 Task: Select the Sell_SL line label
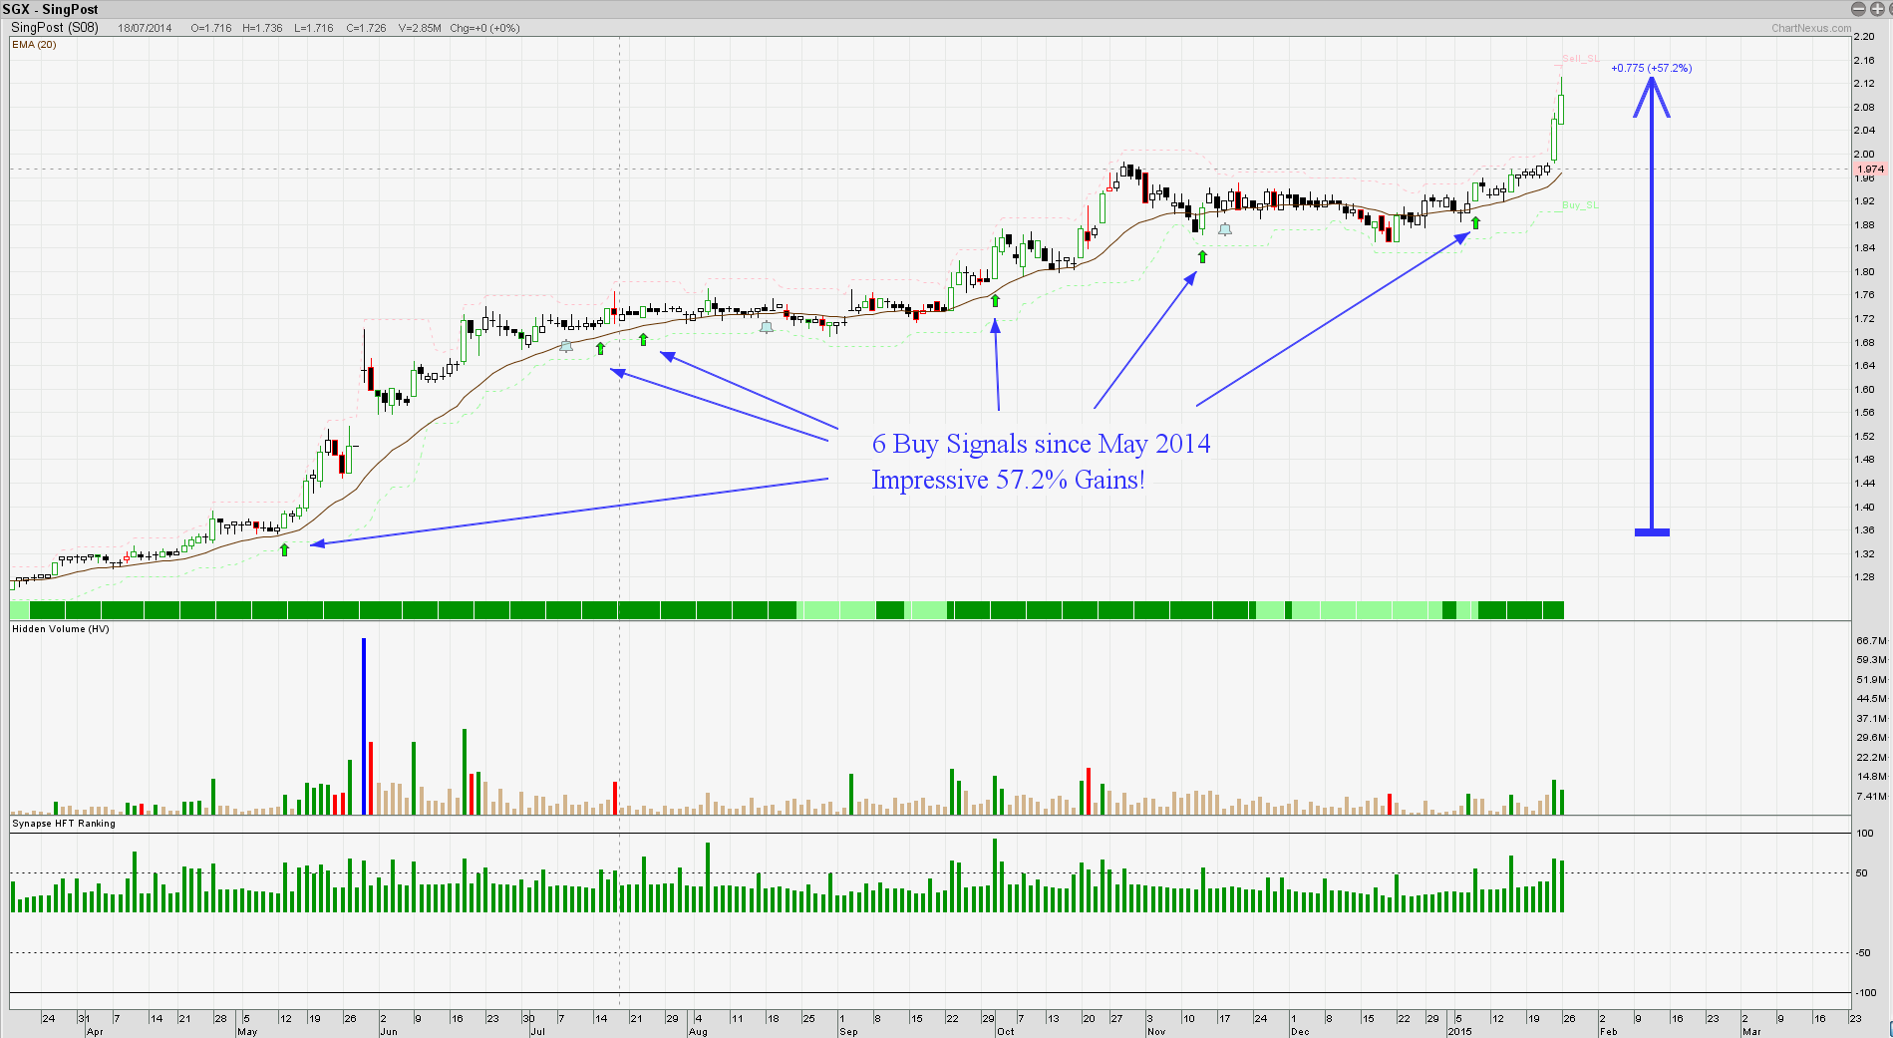click(1580, 59)
